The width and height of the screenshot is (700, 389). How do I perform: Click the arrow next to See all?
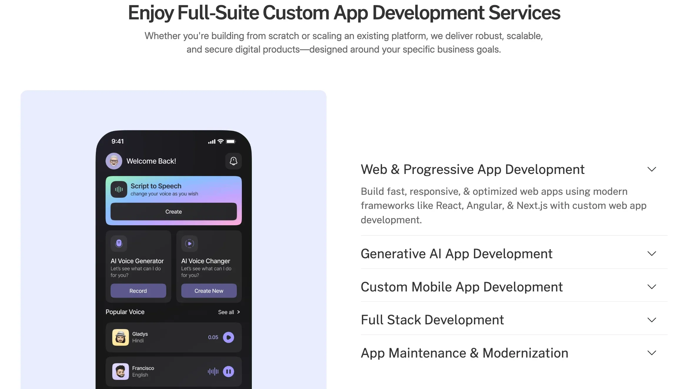[x=238, y=312]
